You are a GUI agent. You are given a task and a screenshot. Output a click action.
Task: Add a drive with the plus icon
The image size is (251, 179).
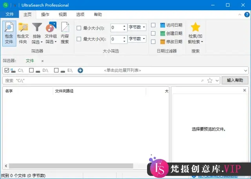pyautogui.click(x=80, y=70)
